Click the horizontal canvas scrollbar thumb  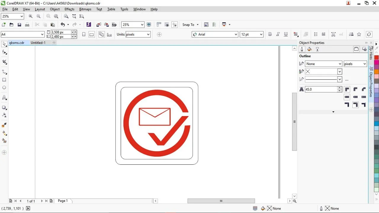click(221, 201)
